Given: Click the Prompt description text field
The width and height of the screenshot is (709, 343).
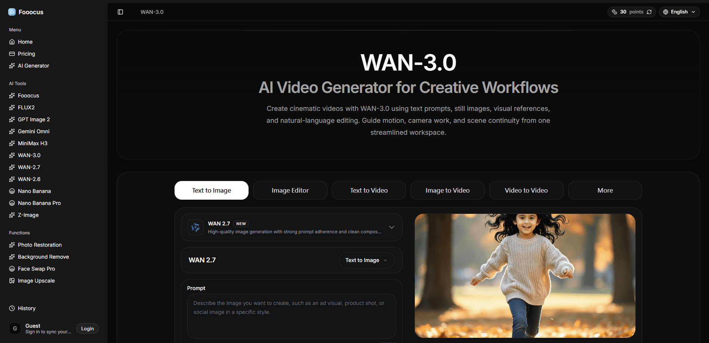Looking at the screenshot, I should point(292,316).
